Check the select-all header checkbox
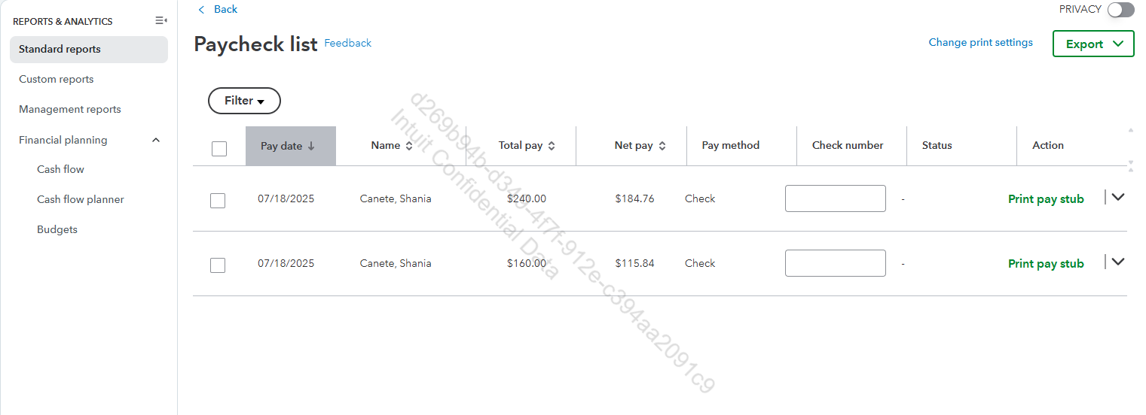1146x415 pixels. point(219,149)
